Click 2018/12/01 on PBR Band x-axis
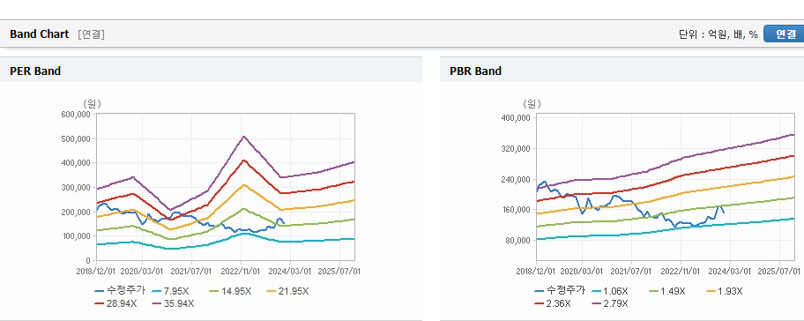Viewport: 804px width, 321px height. click(536, 271)
